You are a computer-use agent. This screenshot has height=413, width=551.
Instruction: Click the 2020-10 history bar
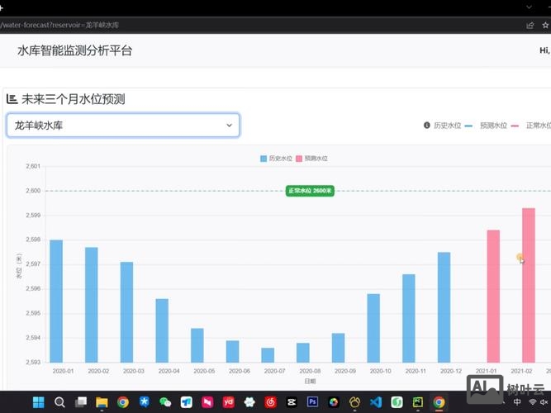tap(373, 328)
